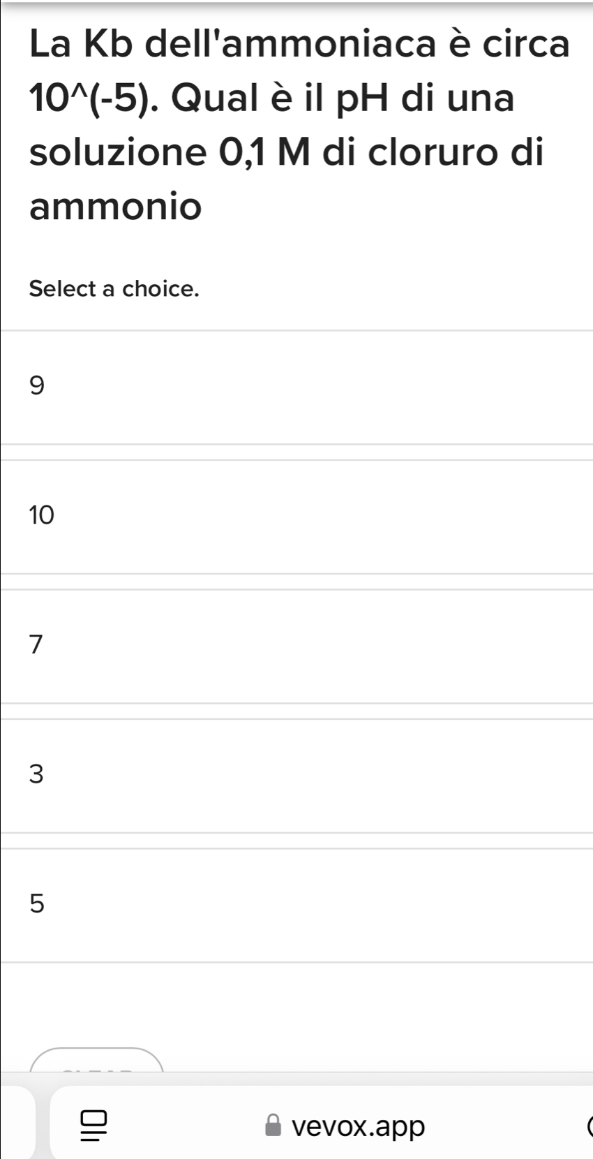Tap the Kb dell'ammoniaca question text
The image size is (593, 1159).
coord(300,124)
